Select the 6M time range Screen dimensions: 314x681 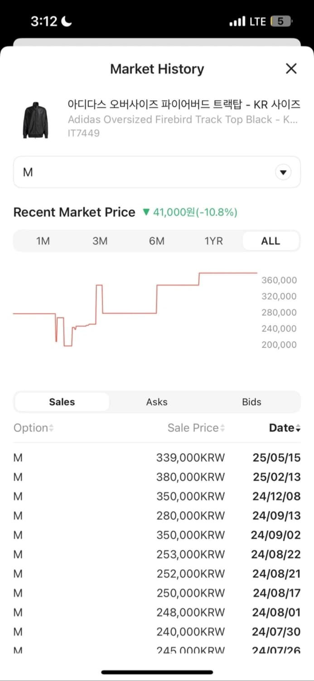(157, 241)
